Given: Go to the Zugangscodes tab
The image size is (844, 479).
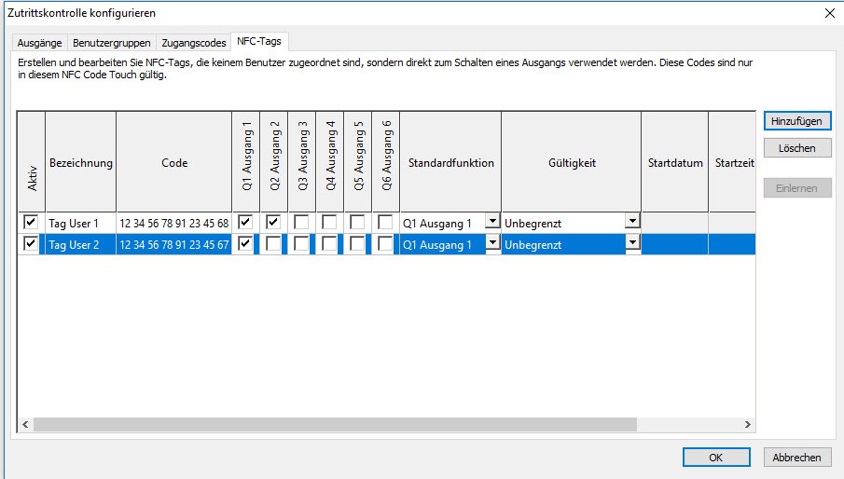Looking at the screenshot, I should 194,43.
